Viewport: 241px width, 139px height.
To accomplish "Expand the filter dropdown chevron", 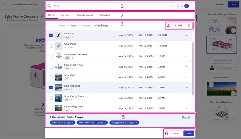I will pos(191,6).
